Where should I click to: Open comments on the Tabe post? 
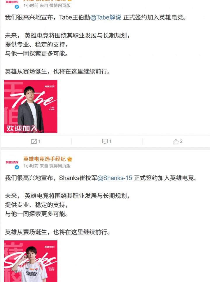click(106, 141)
